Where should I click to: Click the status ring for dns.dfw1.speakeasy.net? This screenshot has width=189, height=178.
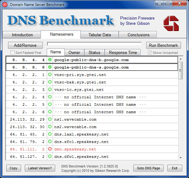coord(50,156)
